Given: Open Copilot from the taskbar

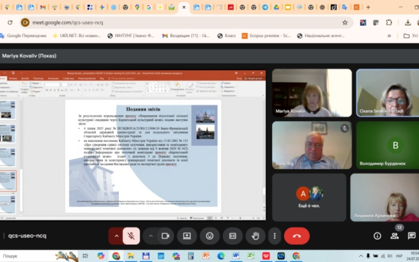Looking at the screenshot, I should [101, 256].
